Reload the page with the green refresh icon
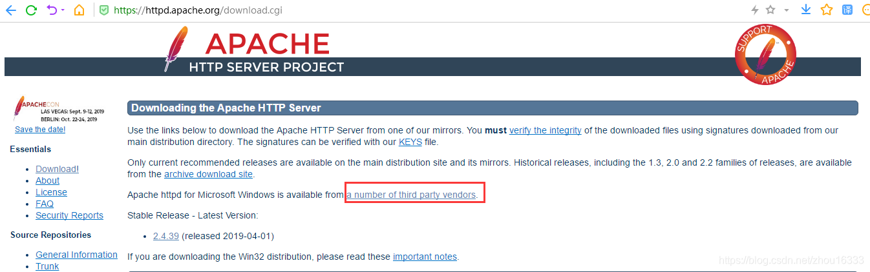 coord(30,10)
